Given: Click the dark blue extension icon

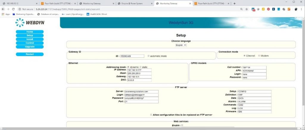Looking at the screenshot, I should [x=273, y=9].
